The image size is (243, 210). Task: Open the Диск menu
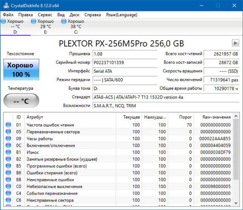point(74,15)
